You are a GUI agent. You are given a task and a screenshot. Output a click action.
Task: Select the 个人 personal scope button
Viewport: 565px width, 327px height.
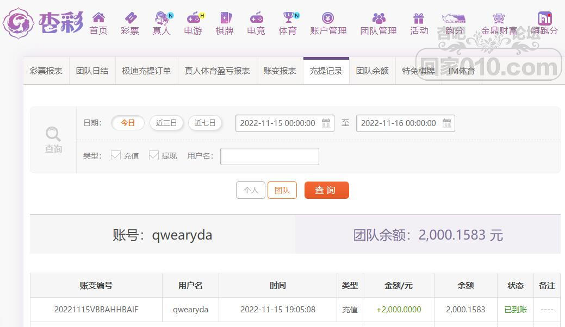coord(251,190)
